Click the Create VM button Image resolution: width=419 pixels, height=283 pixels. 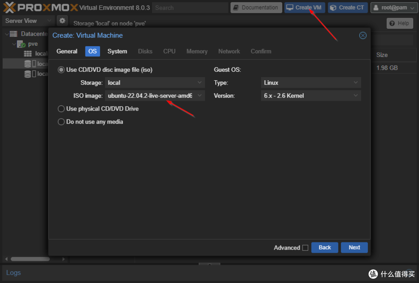(x=305, y=8)
